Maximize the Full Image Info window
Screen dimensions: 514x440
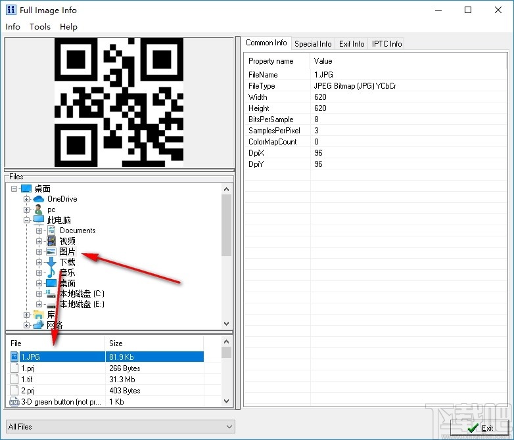pos(468,10)
